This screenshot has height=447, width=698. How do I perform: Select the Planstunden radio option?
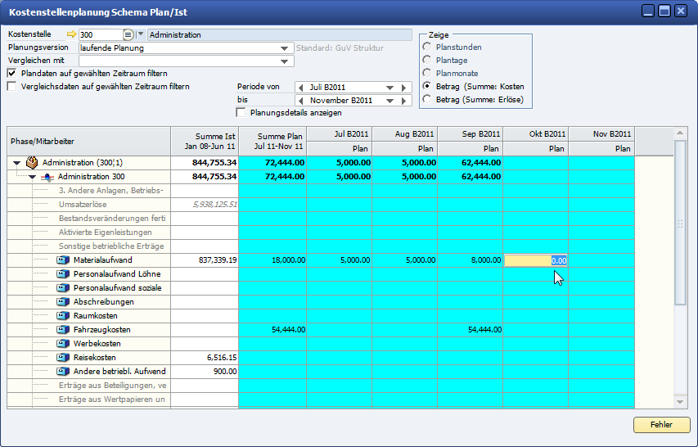point(426,47)
